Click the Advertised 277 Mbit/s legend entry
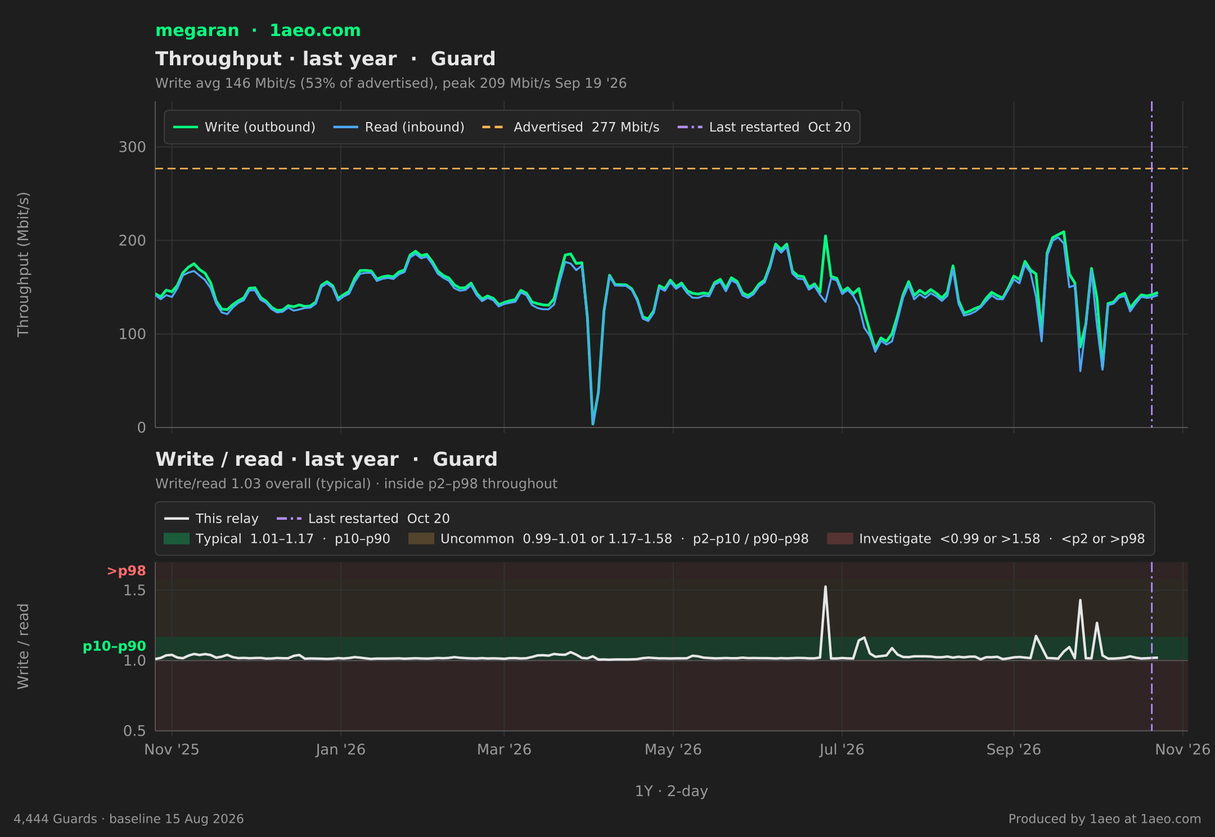1215x837 pixels. [x=570, y=127]
